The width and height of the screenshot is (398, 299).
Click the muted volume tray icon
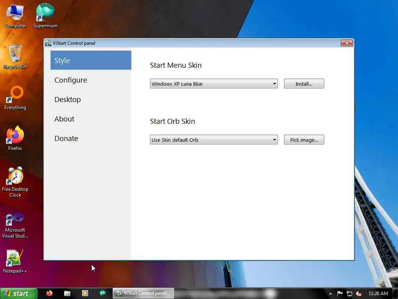(359, 294)
